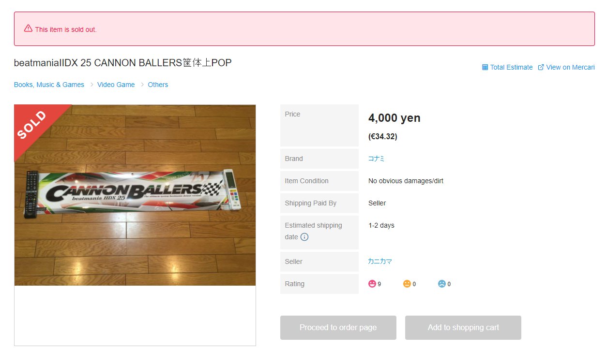Click the blue sad face rating icon

coord(442,284)
